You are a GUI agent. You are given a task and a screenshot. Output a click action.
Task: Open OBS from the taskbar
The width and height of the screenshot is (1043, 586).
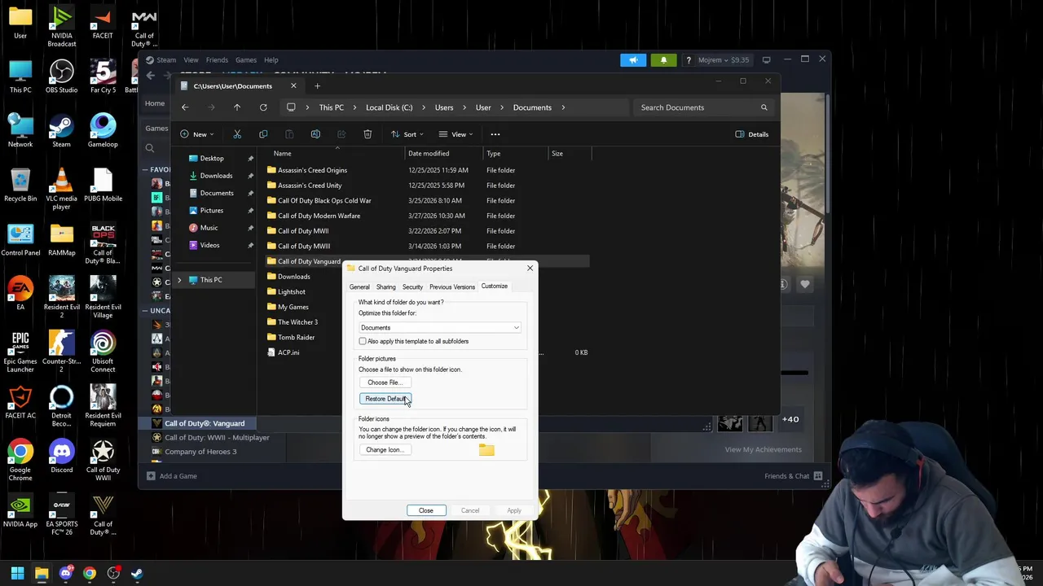tap(113, 573)
